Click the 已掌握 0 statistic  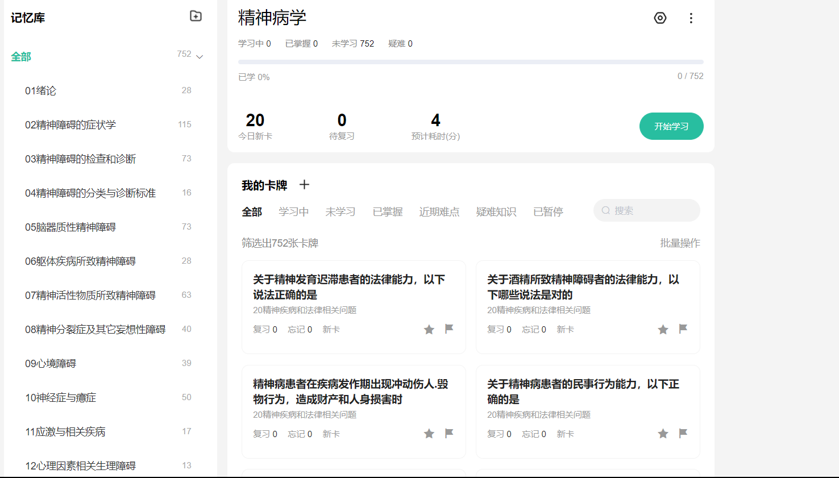(301, 44)
